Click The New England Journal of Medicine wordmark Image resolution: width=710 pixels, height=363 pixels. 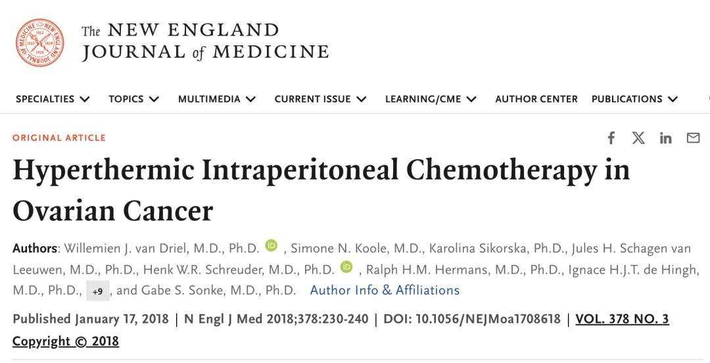(x=205, y=41)
